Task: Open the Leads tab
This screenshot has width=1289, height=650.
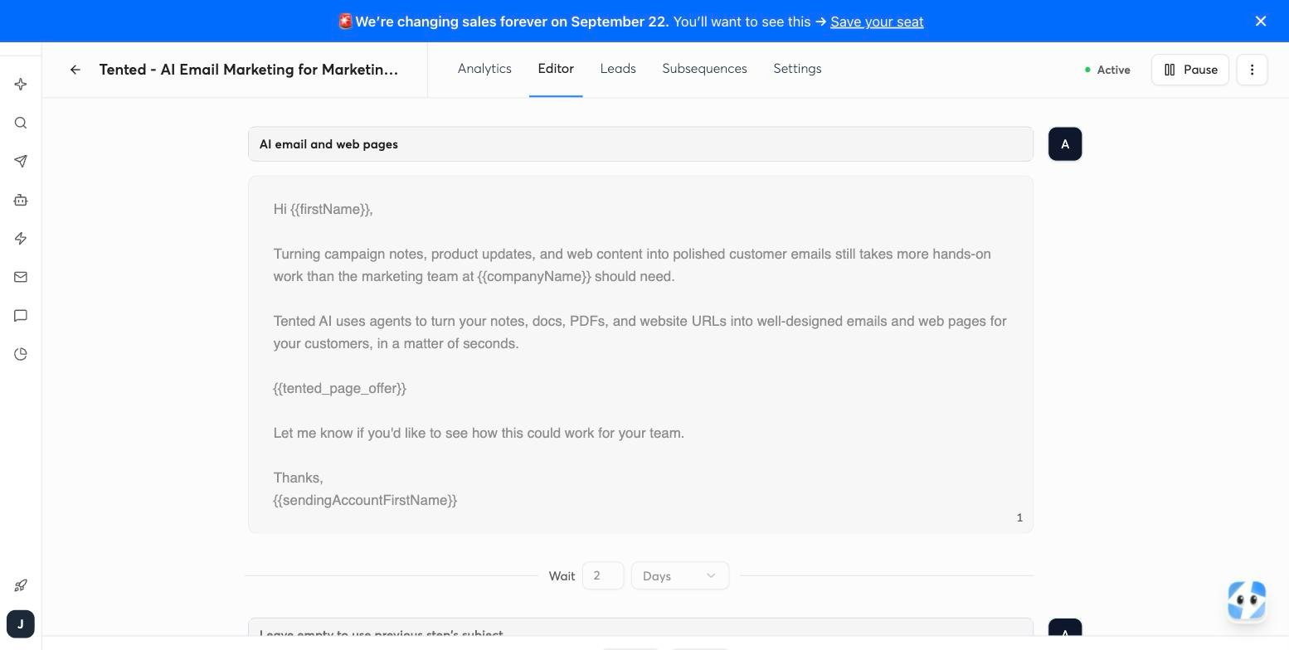Action: tap(618, 69)
